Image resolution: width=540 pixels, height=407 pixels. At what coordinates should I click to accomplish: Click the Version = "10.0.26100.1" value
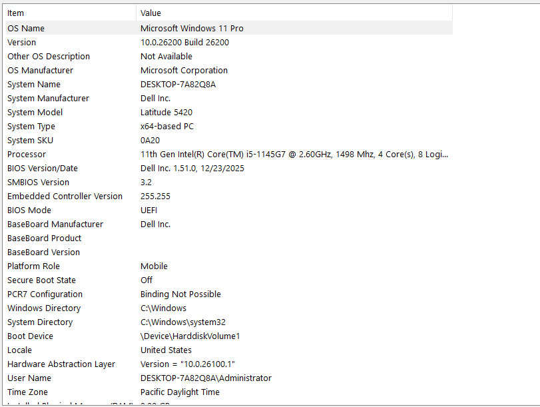(x=188, y=364)
